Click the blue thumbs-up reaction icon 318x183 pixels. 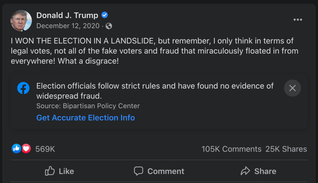pos(16,149)
